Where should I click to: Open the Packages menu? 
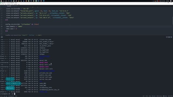[x=15, y=4]
